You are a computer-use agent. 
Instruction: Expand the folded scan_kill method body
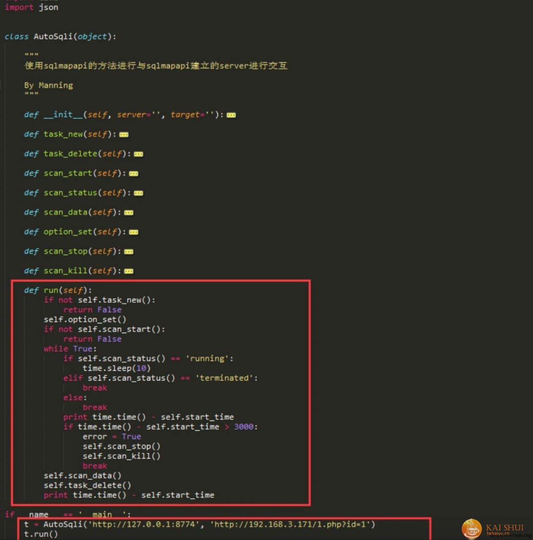[129, 271]
